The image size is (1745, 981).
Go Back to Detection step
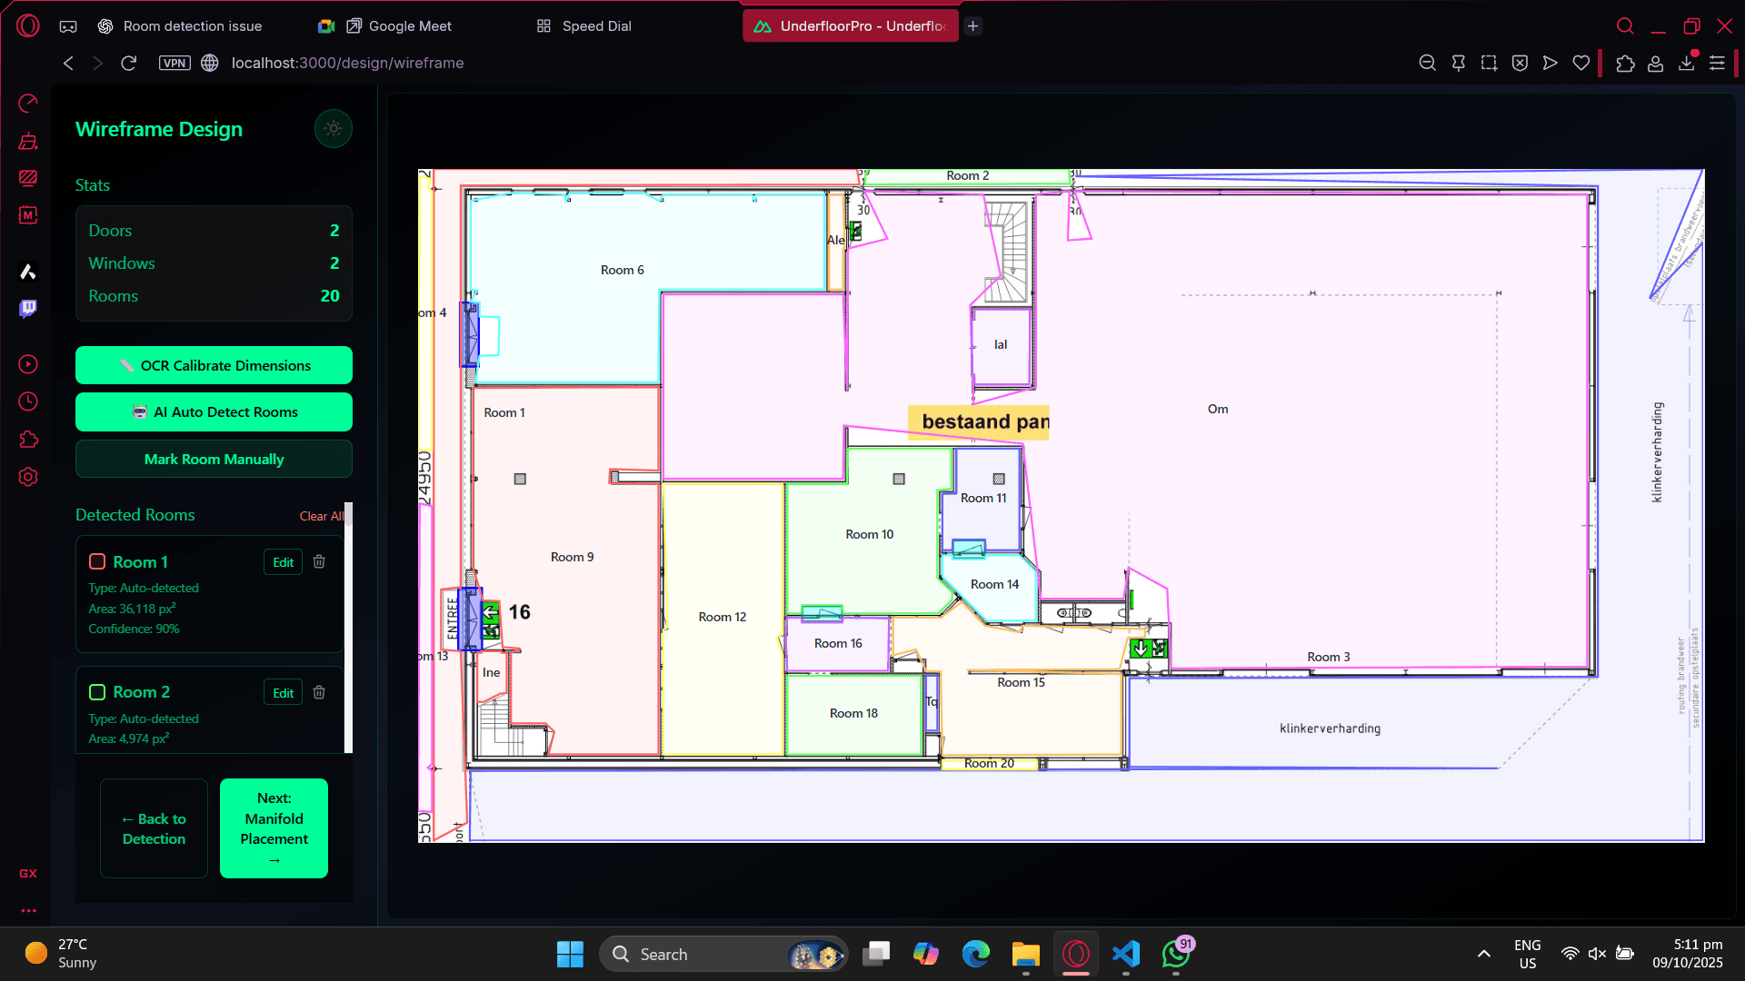(154, 828)
